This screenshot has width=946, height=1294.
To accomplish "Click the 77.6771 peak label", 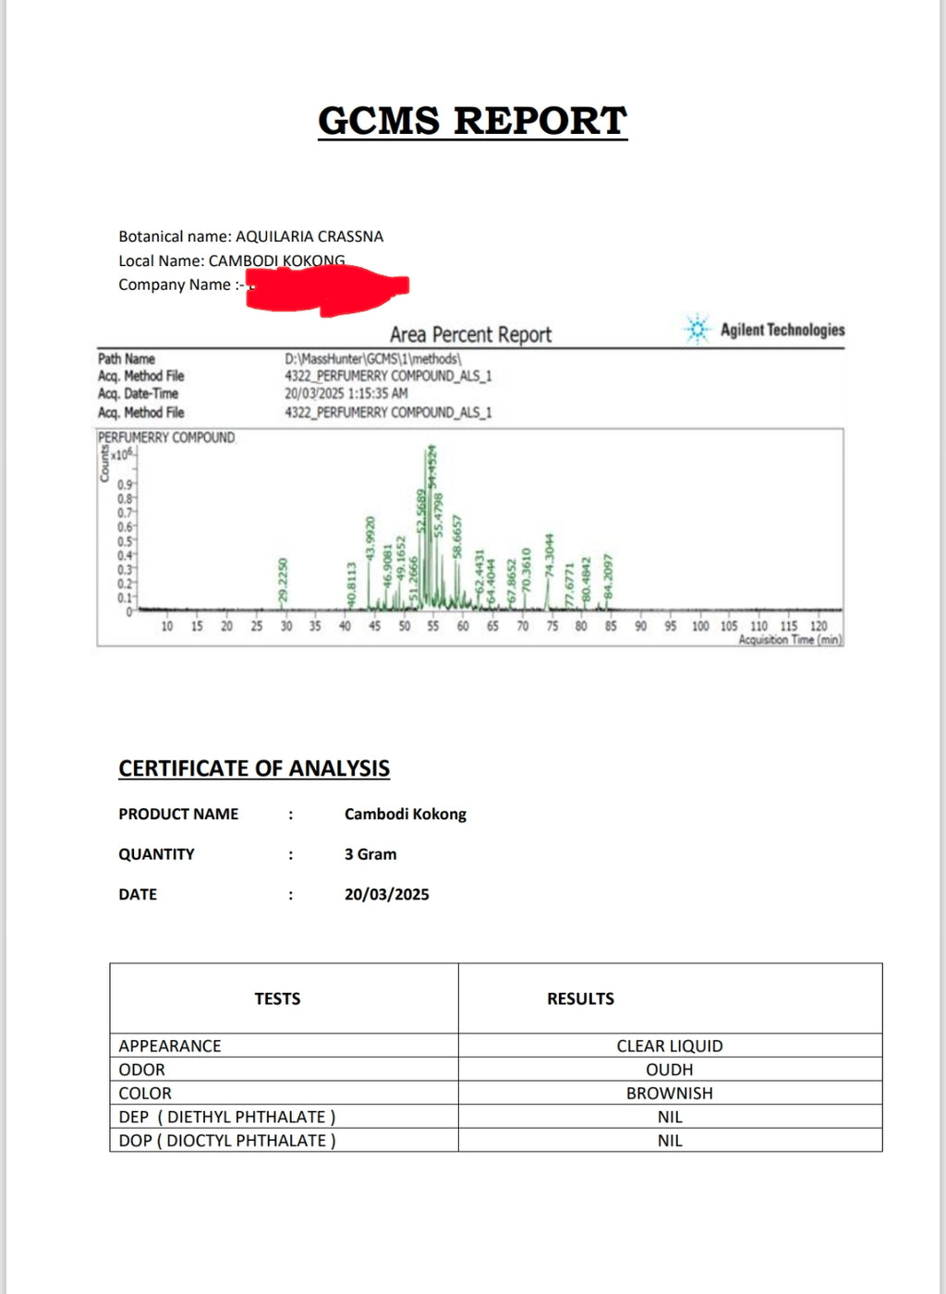I will (570, 585).
